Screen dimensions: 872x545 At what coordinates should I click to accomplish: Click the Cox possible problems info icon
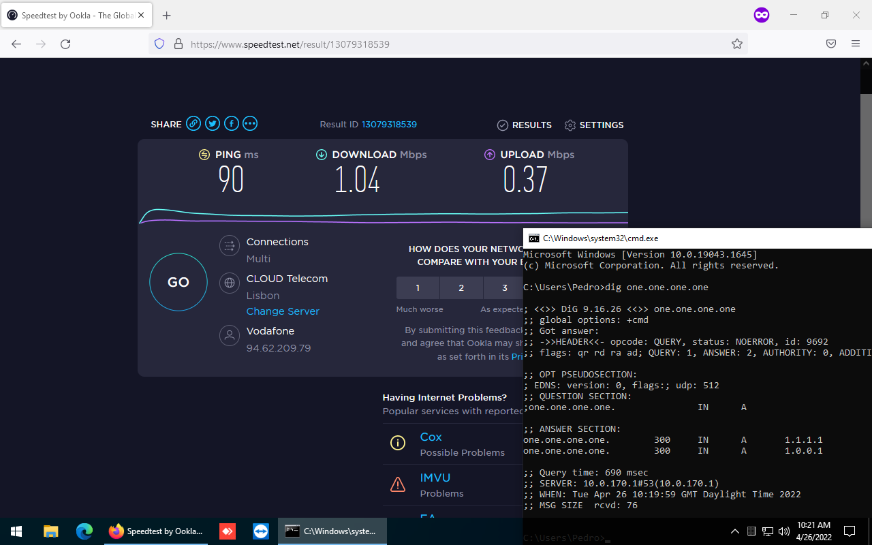point(398,443)
